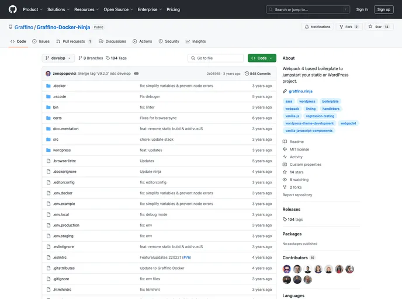
Task: Click the Notifications bell icon
Action: [307, 27]
